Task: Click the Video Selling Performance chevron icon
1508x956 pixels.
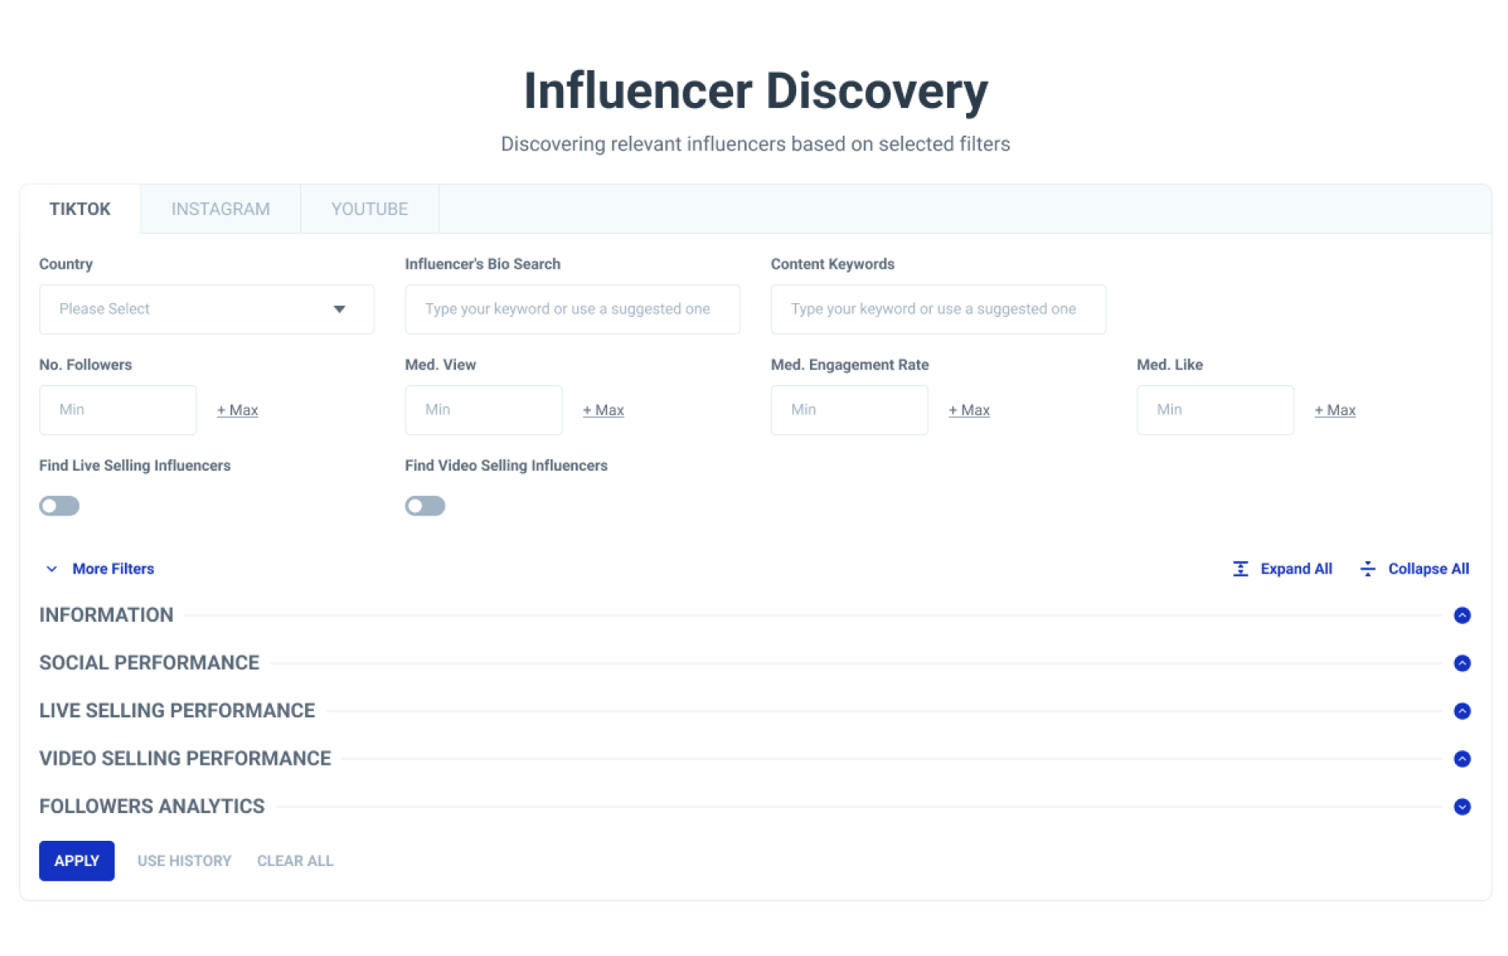Action: pos(1462,759)
